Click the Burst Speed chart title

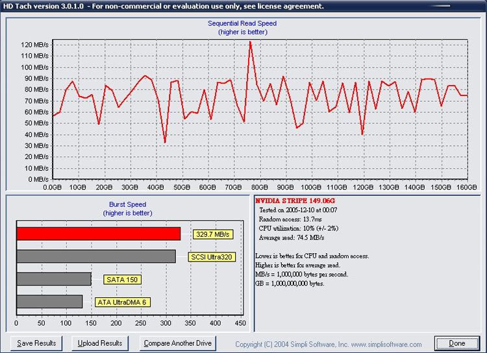coord(128,204)
